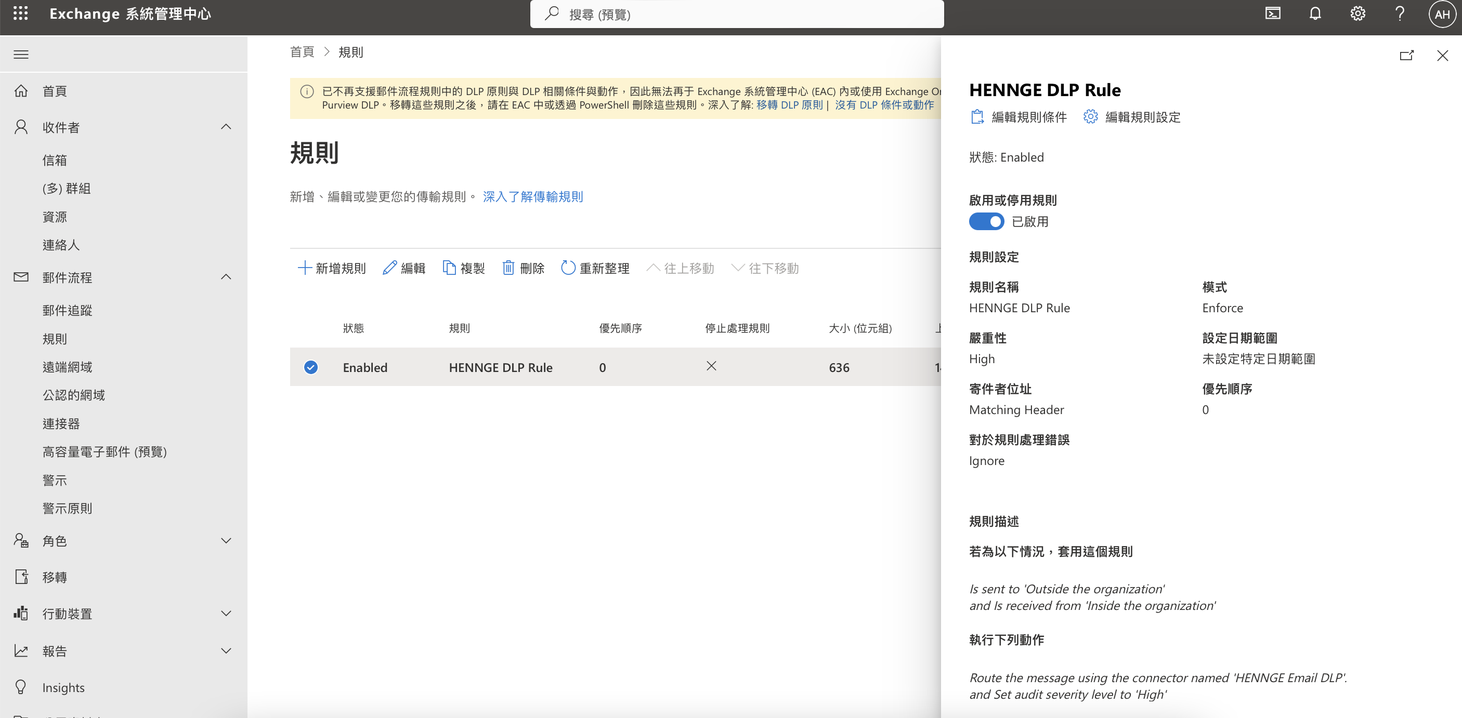Viewport: 1462px width, 718px height.
Task: Click the 行動裝置 mobile icon
Action: [21, 613]
